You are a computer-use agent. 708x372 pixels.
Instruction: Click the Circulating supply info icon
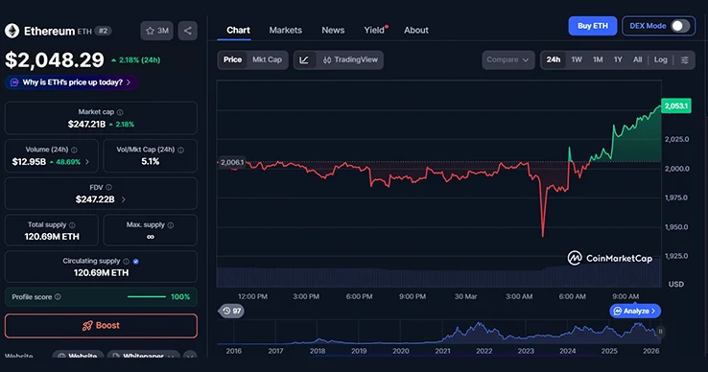tap(126, 262)
